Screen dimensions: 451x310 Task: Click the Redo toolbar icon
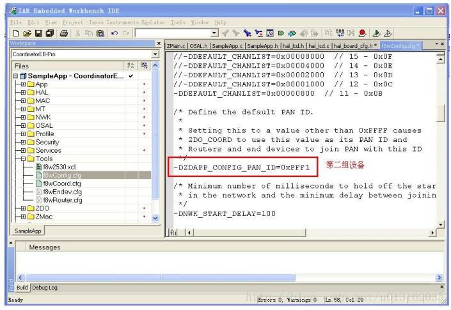(x=125, y=33)
